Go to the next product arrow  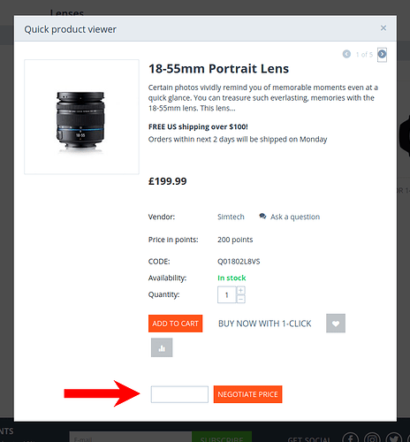382,54
